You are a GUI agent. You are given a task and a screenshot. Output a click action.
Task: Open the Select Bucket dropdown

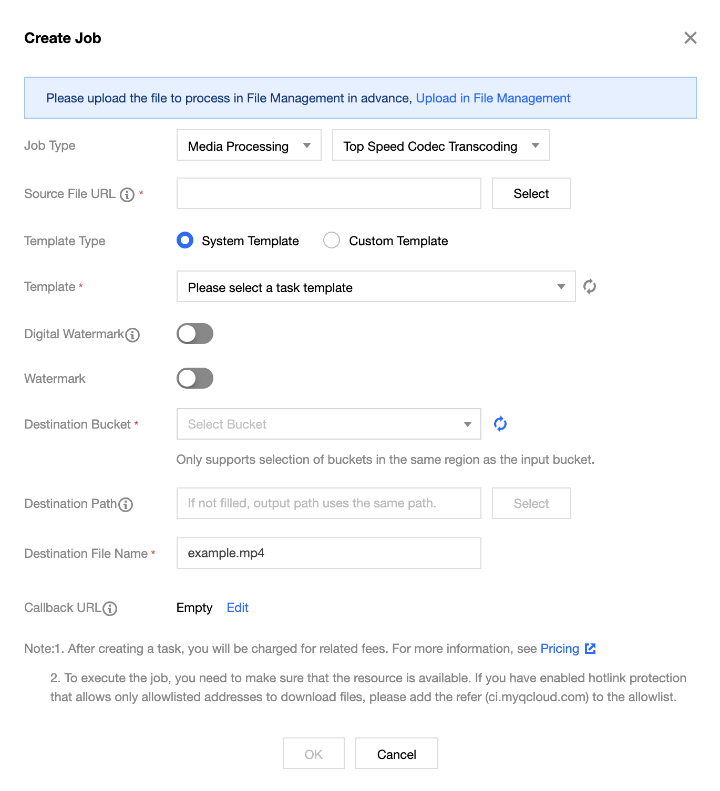coord(328,424)
